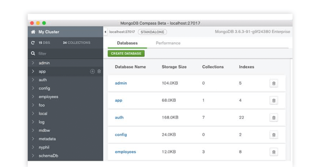Click trash icon for config database row
The width and height of the screenshot is (320, 167).
pos(274,135)
